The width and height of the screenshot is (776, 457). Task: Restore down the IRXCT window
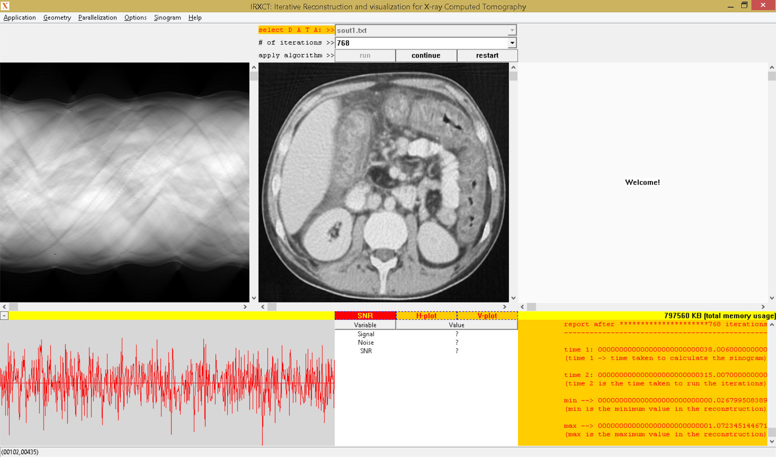point(744,6)
